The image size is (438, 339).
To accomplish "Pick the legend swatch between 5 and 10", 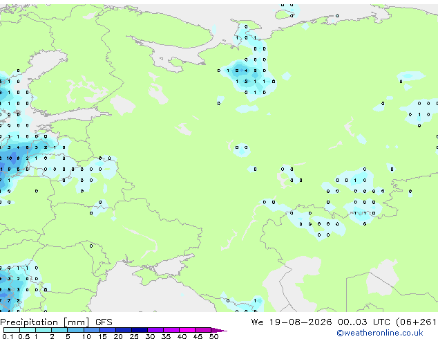I will point(75,330).
